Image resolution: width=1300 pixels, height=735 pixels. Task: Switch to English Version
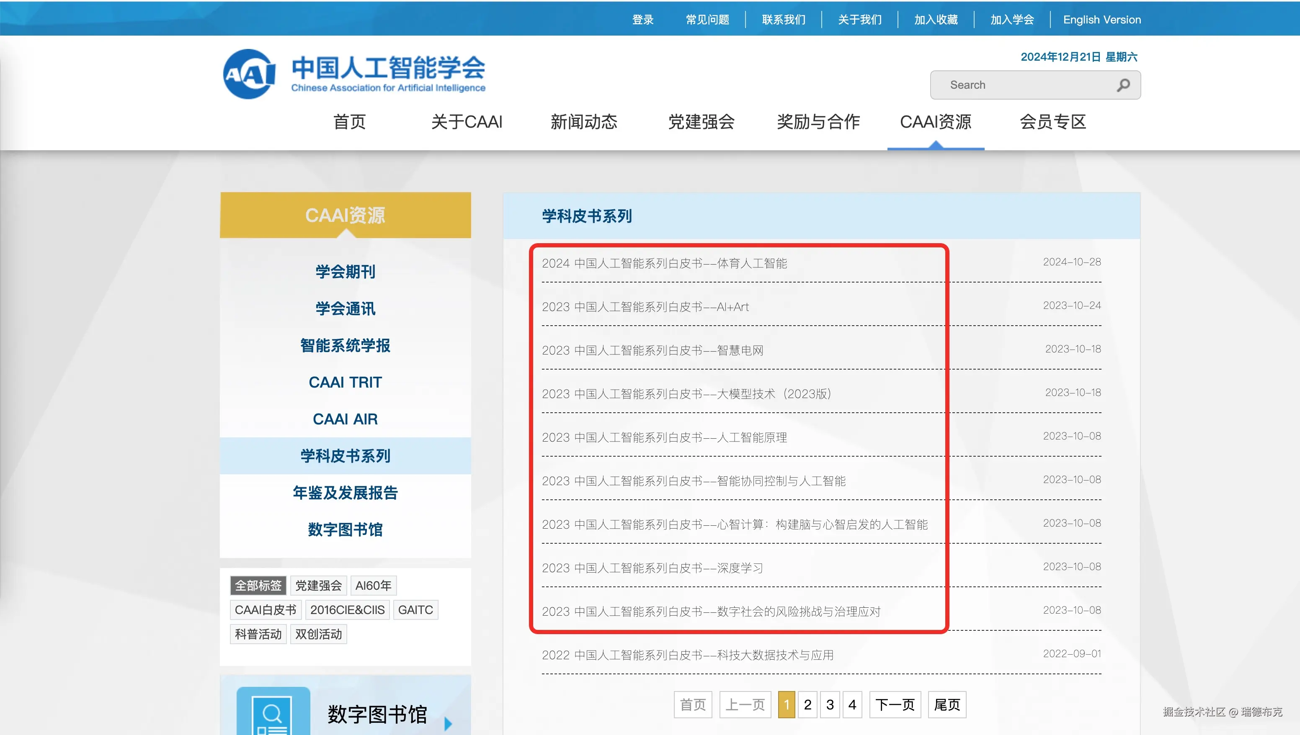point(1101,20)
